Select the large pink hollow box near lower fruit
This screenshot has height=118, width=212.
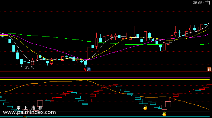(168, 104)
